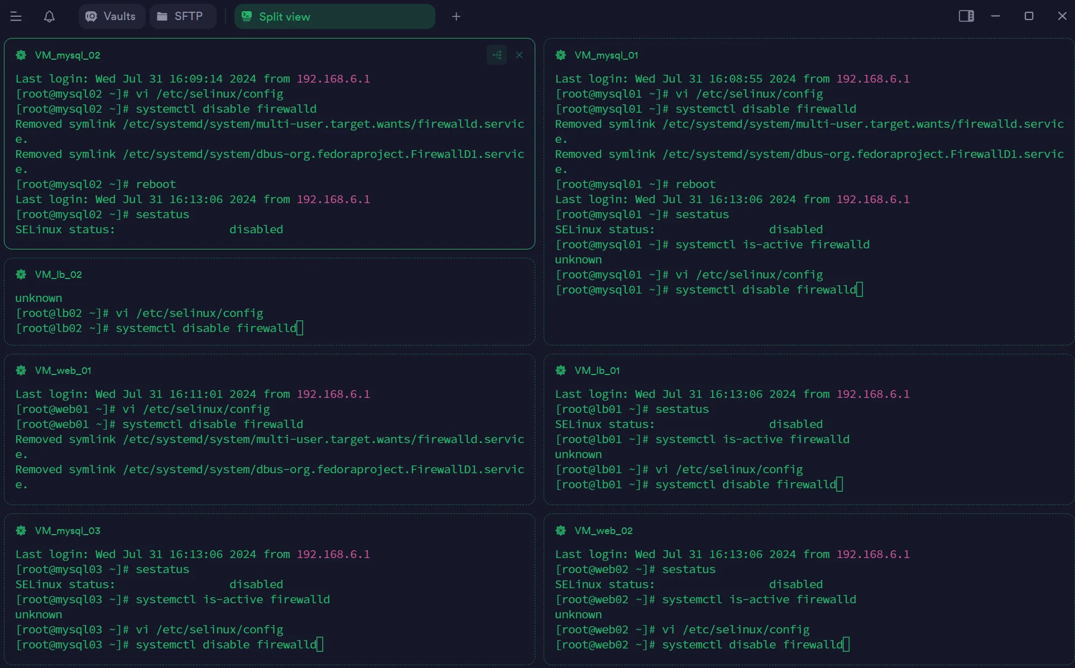Add a new tab with plus button
Viewport: 1075px width, 668px height.
(456, 17)
